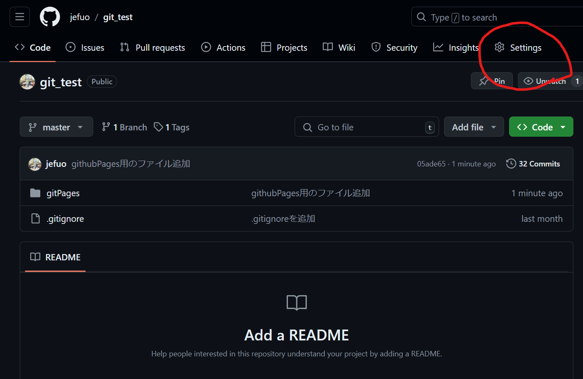Image resolution: width=583 pixels, height=379 pixels.
Task: Focus the Type to search field
Action: point(497,17)
